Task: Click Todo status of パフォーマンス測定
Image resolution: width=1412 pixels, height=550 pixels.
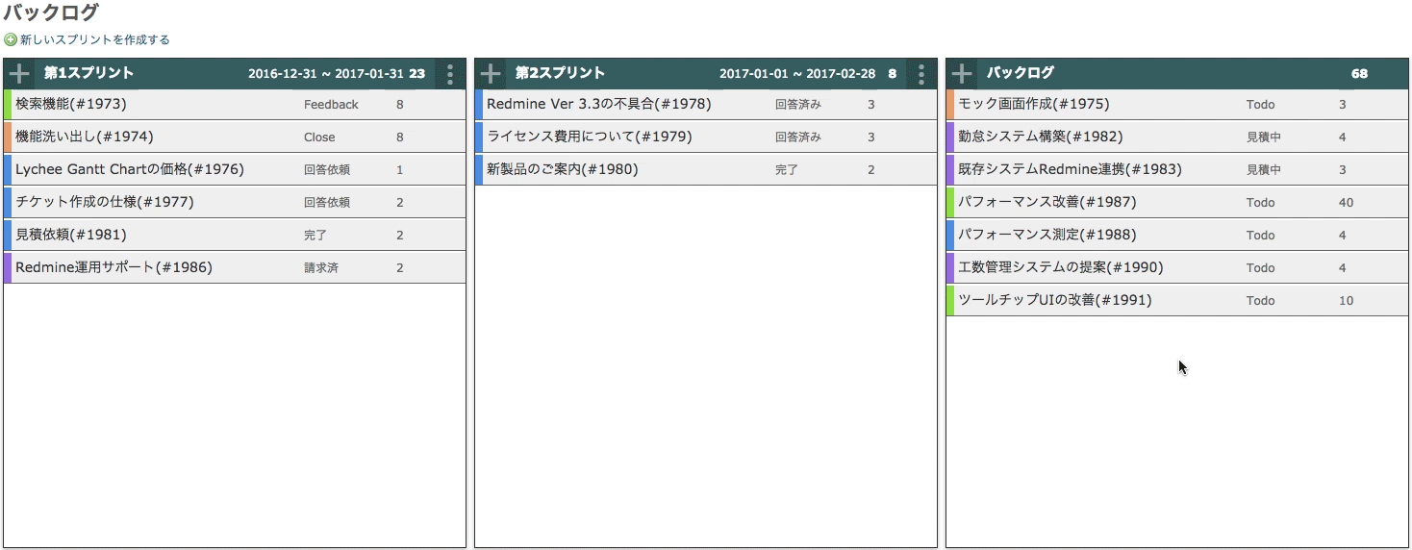Action: pyautogui.click(x=1260, y=236)
